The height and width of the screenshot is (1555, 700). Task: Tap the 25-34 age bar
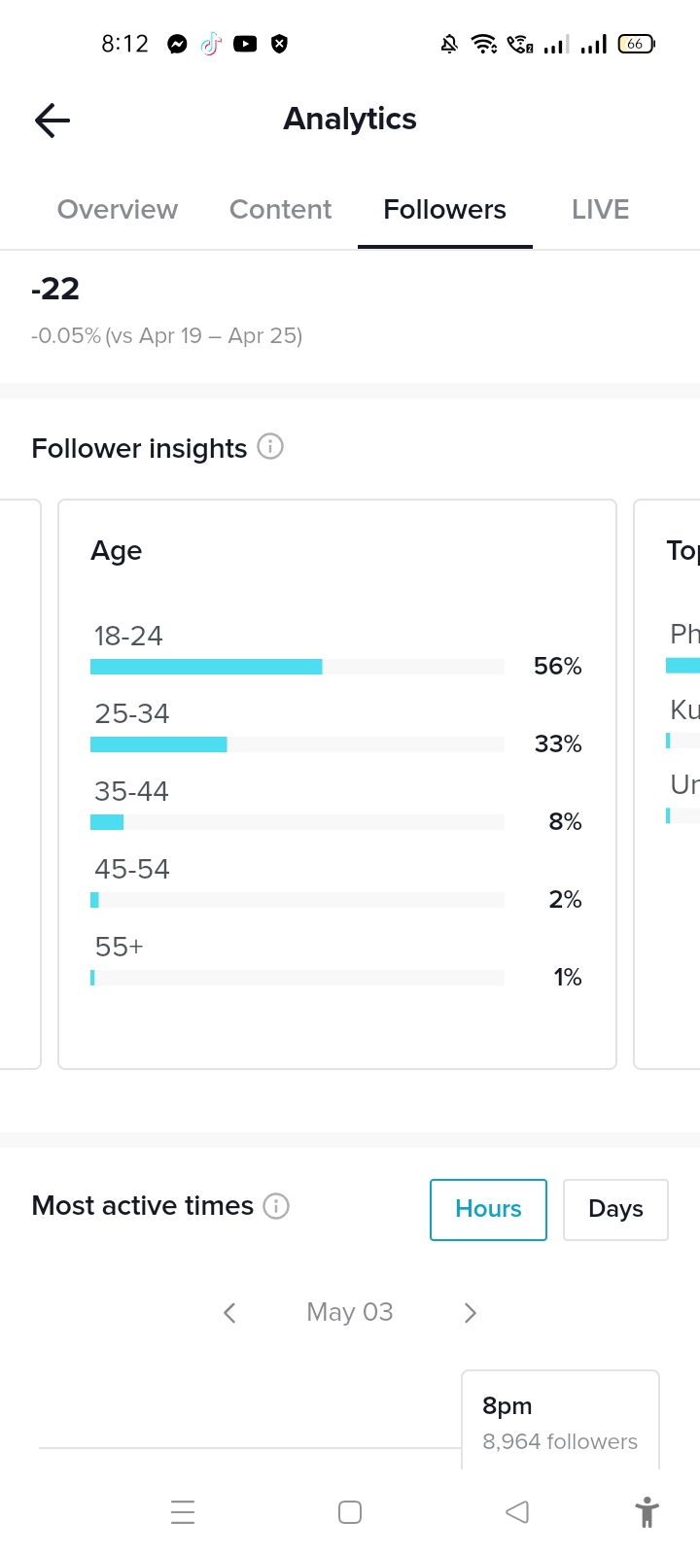click(158, 744)
